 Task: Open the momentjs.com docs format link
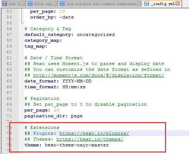(99, 75)
